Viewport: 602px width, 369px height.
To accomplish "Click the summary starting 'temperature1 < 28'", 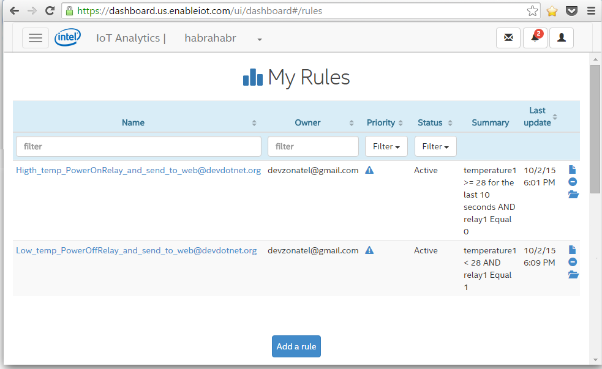I will point(490,269).
